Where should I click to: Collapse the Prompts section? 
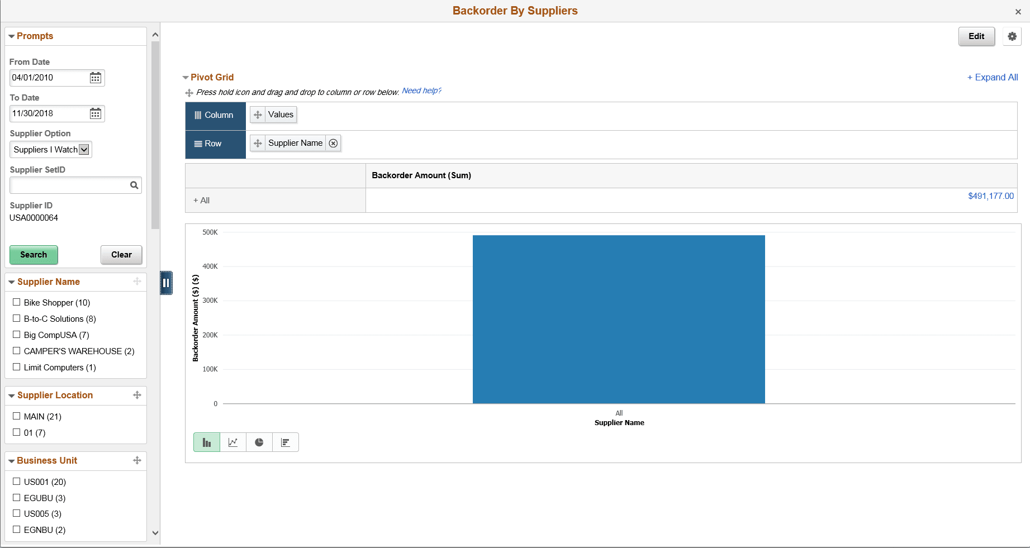click(x=11, y=36)
